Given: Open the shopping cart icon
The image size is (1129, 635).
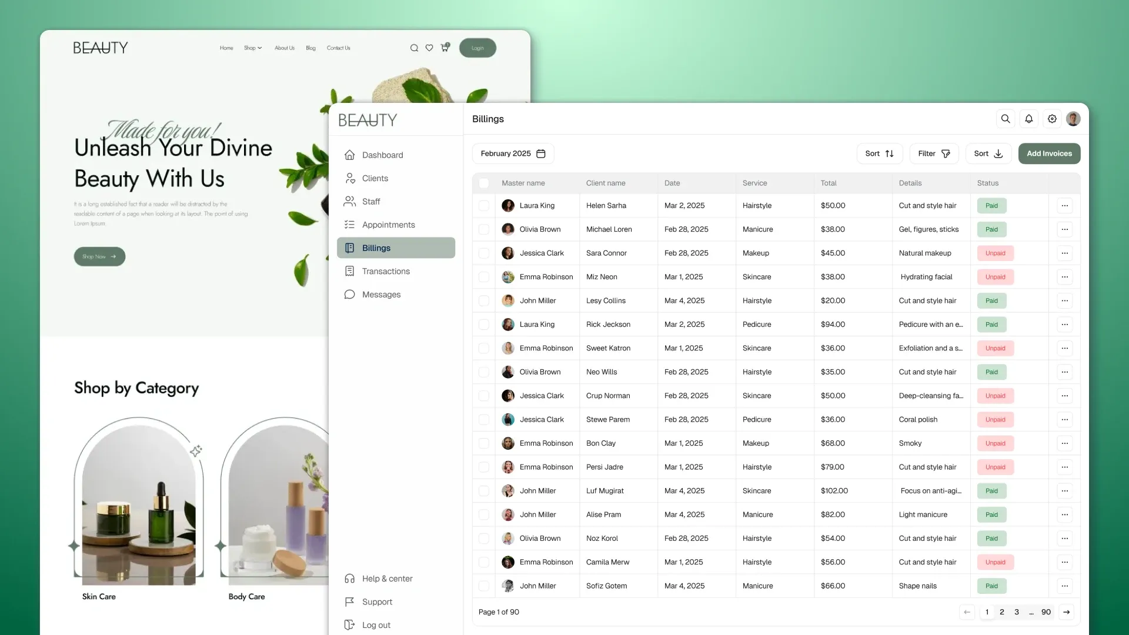Looking at the screenshot, I should [x=445, y=48].
